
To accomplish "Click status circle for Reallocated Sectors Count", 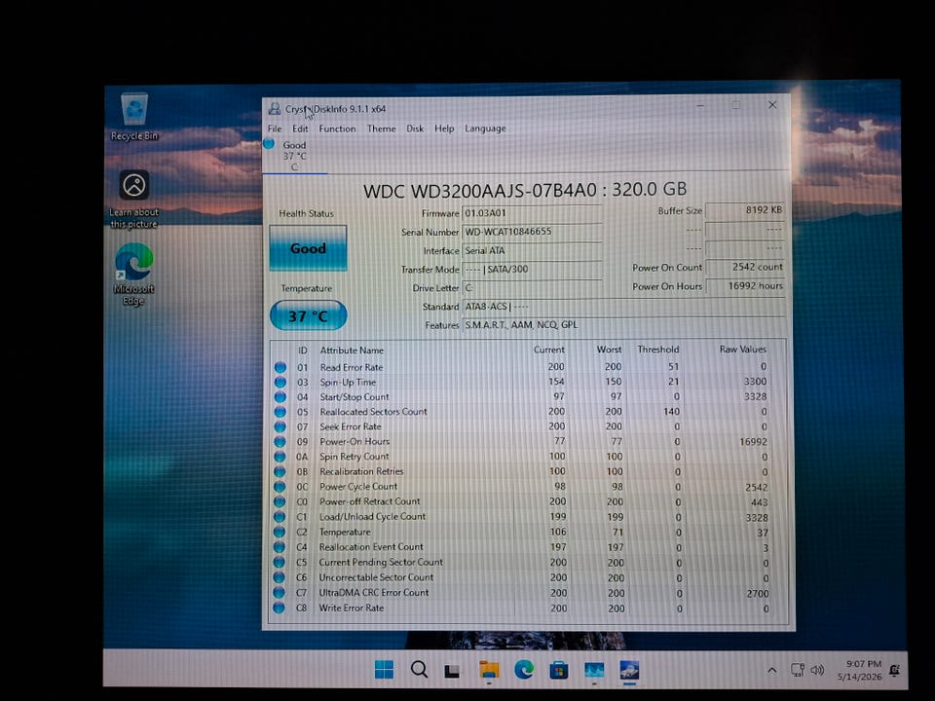I will pyautogui.click(x=280, y=412).
